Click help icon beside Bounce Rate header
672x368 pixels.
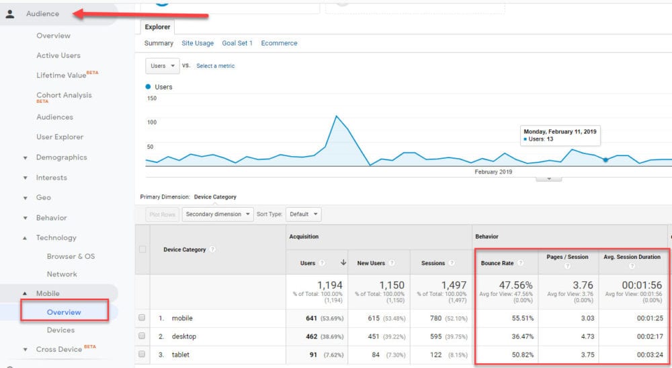[520, 263]
